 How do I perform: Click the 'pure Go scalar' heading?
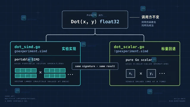139,60
